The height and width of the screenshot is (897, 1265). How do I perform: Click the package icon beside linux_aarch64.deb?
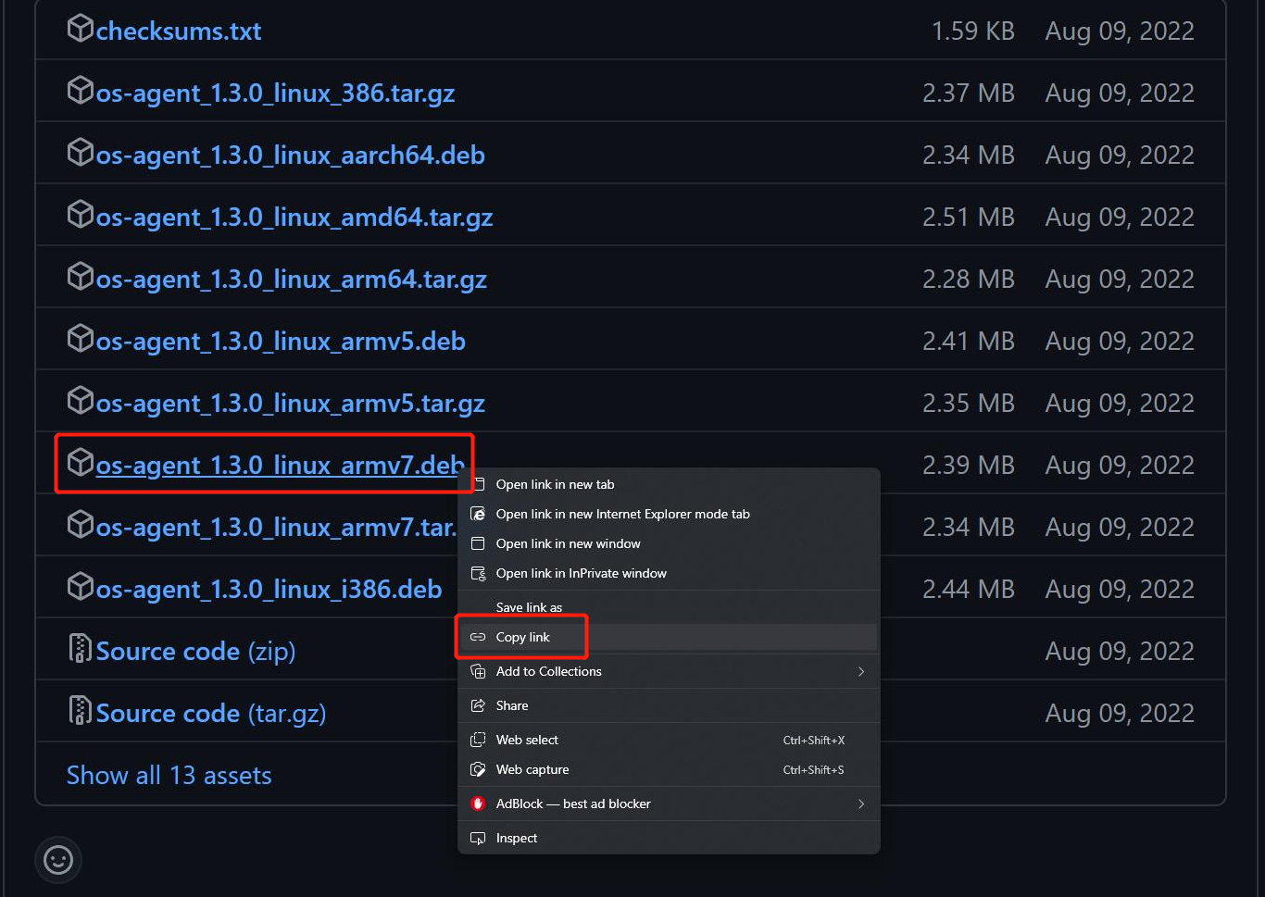coord(81,153)
